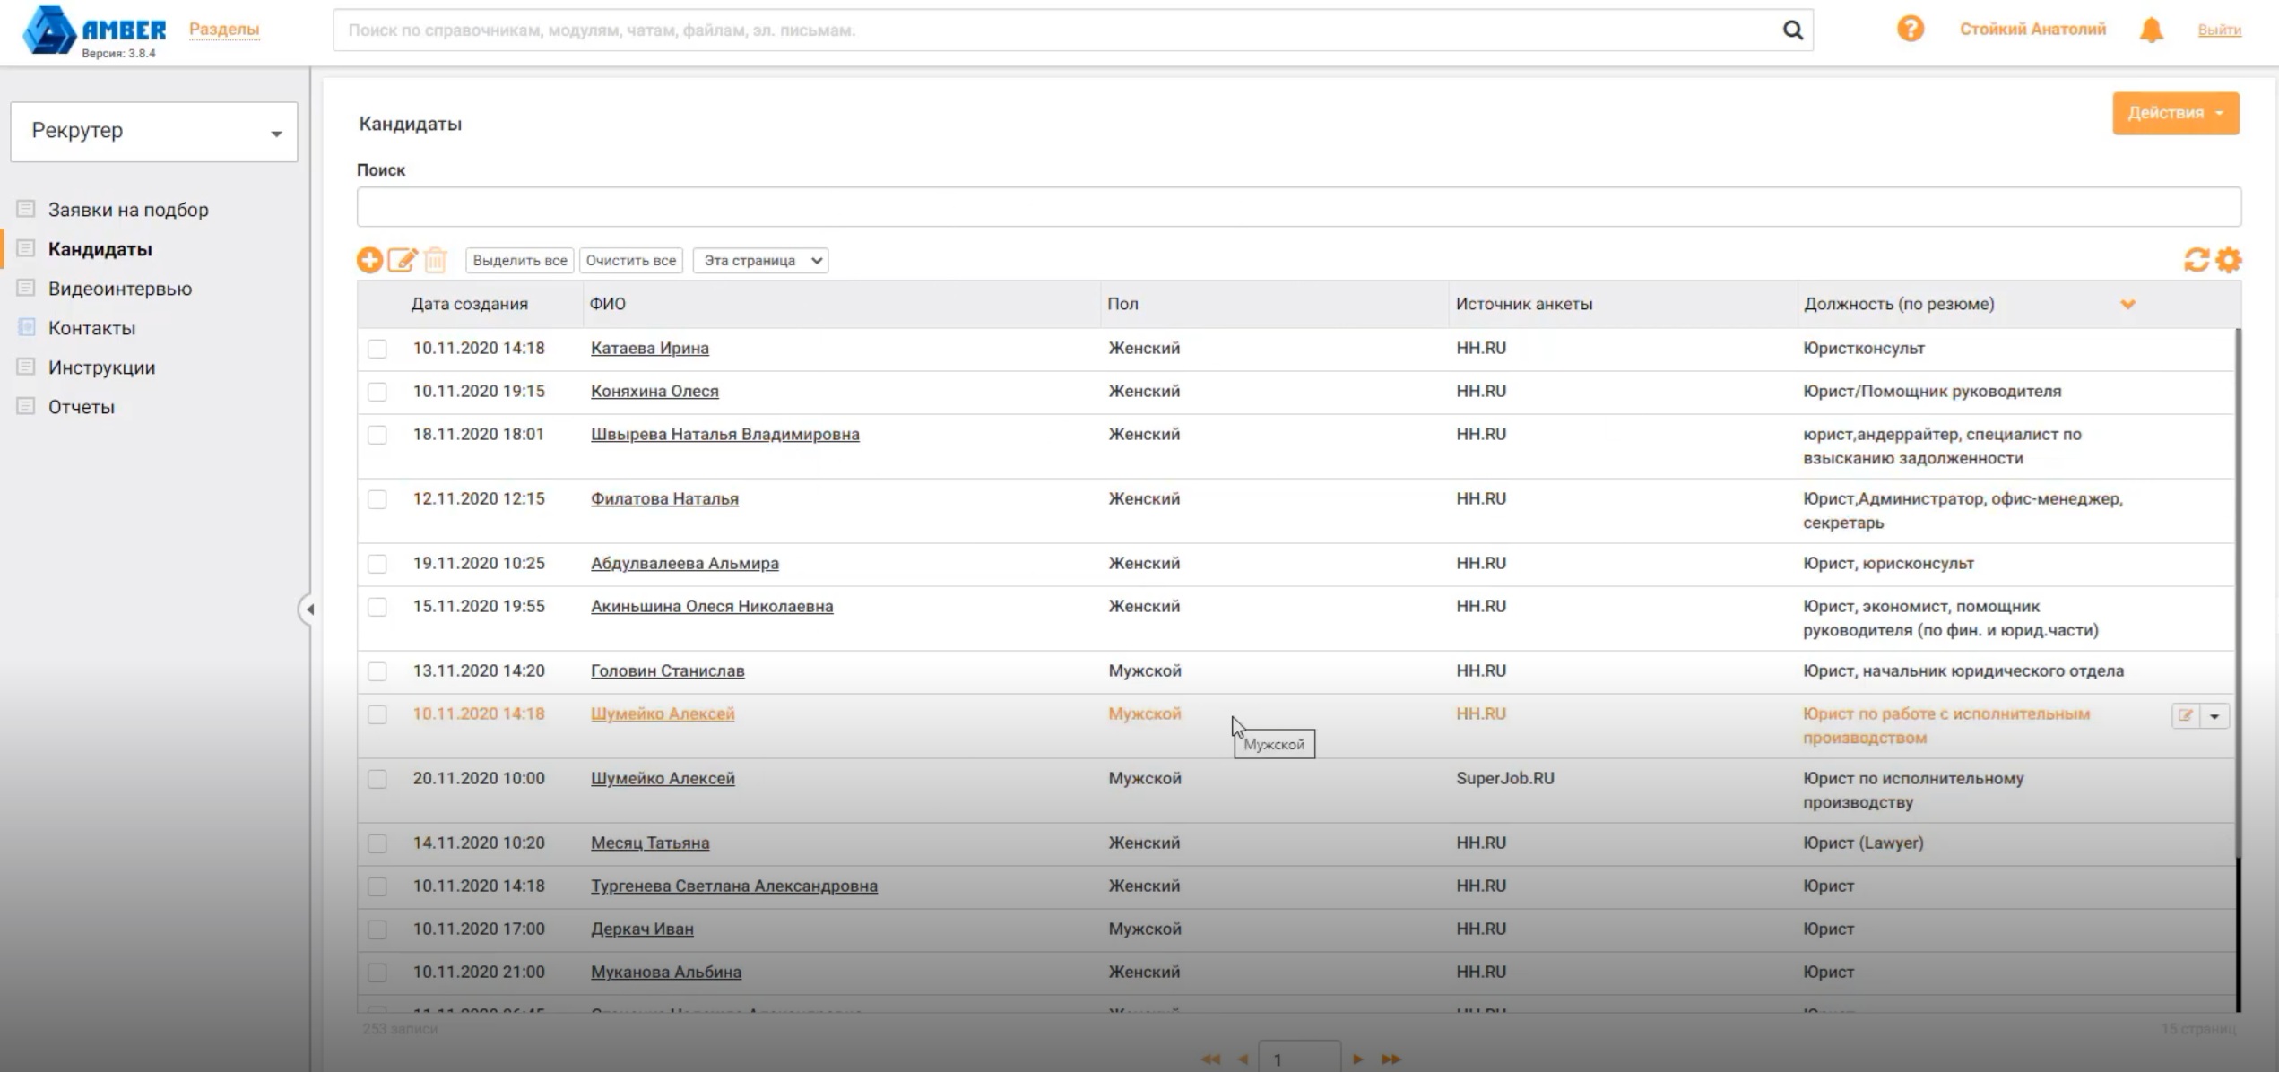Jump to the first page arrows

tap(1210, 1059)
